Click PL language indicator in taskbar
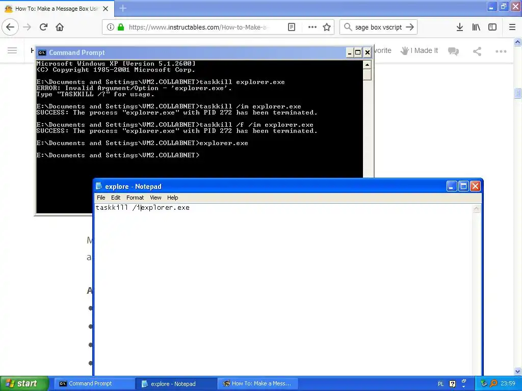The height and width of the screenshot is (391, 522). [441, 384]
